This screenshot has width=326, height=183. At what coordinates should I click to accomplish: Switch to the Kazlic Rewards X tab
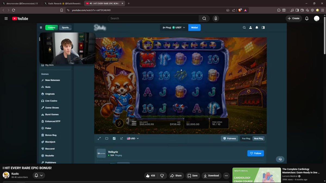62,3
